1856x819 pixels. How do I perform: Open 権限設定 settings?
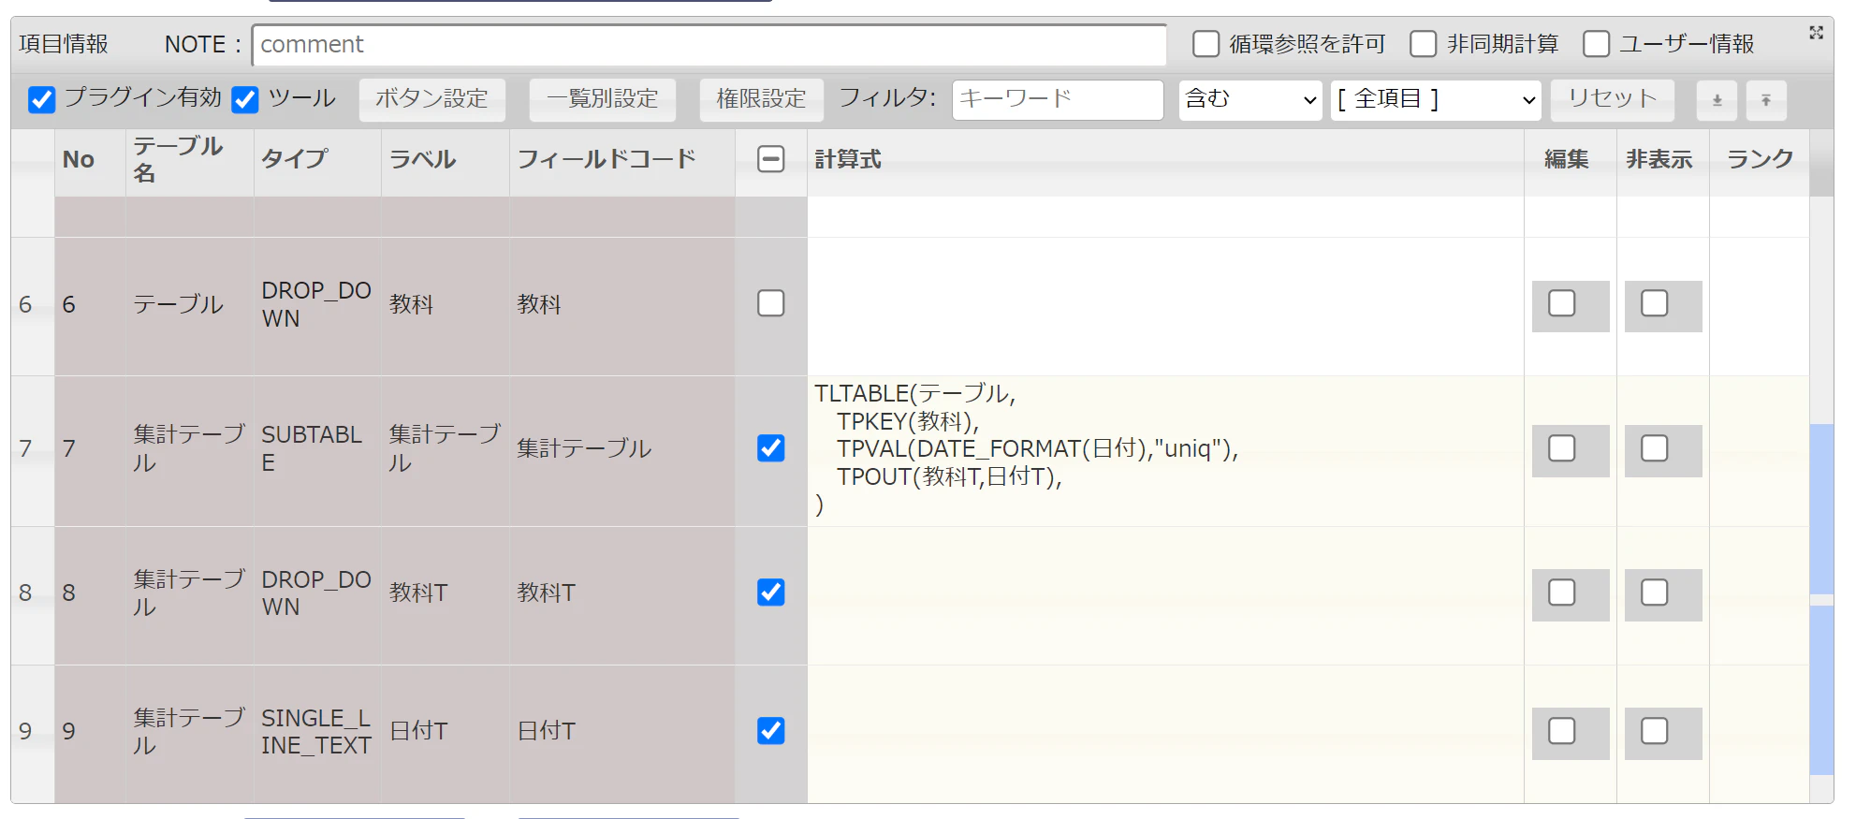pos(762,99)
